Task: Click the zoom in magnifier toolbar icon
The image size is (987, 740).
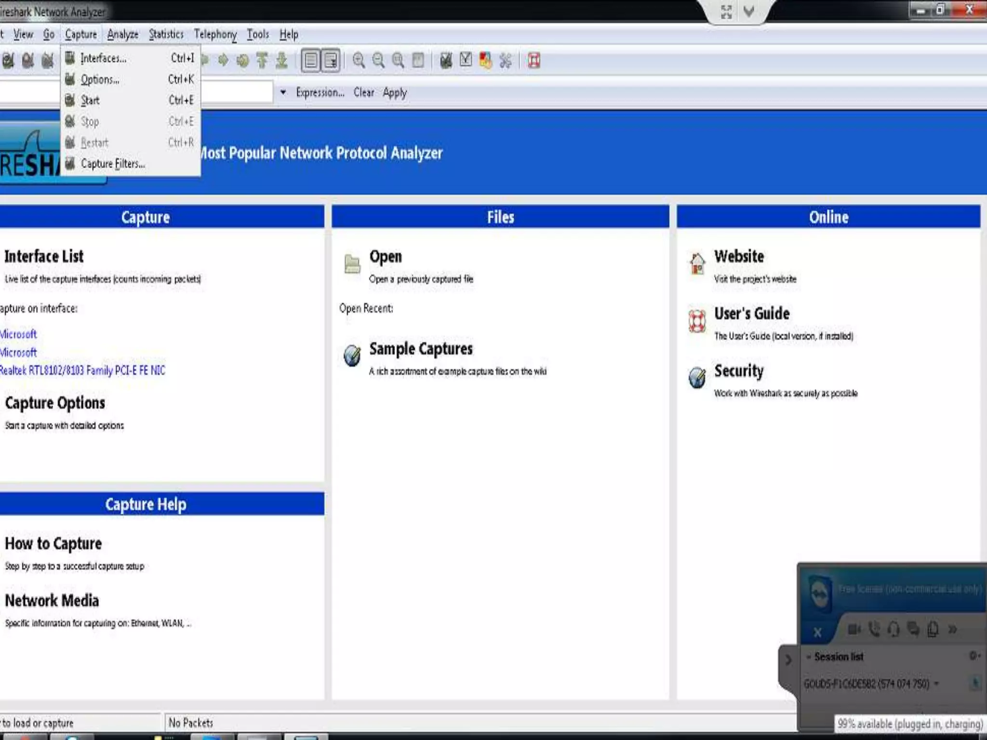Action: [x=358, y=60]
